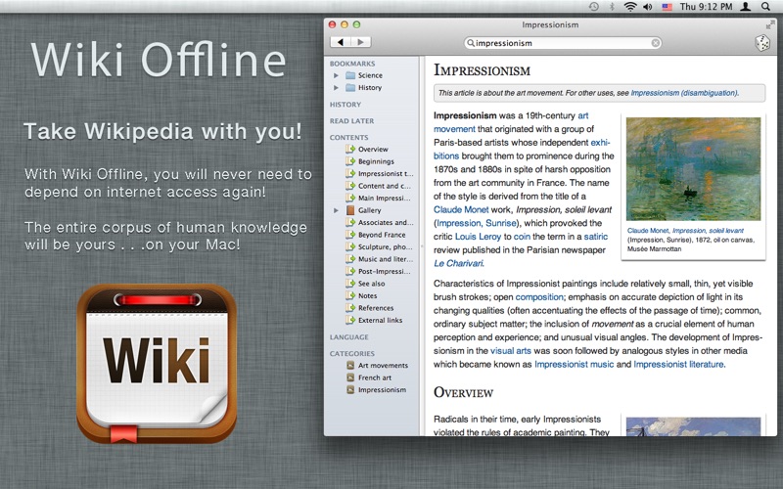This screenshot has width=783, height=489.
Task: Click the Content and c... section icon
Action: pyautogui.click(x=350, y=186)
